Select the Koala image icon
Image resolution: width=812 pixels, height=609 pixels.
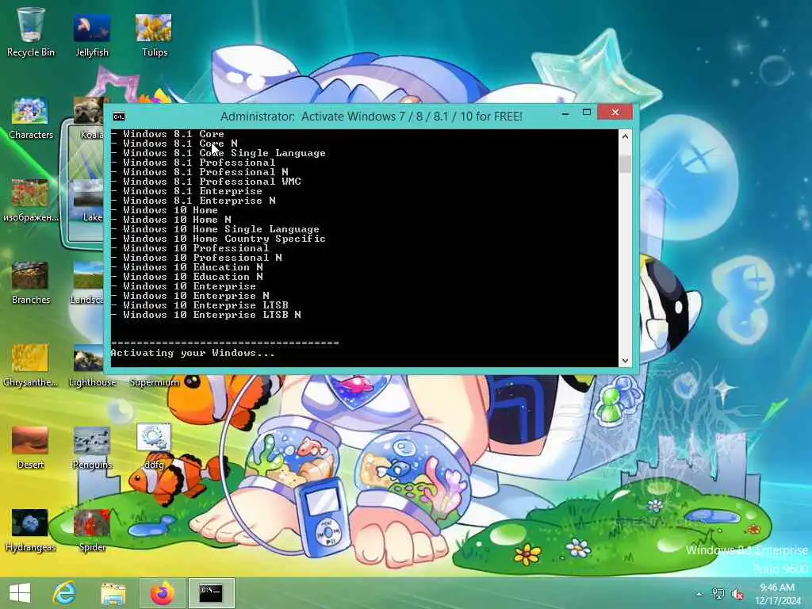[89, 118]
